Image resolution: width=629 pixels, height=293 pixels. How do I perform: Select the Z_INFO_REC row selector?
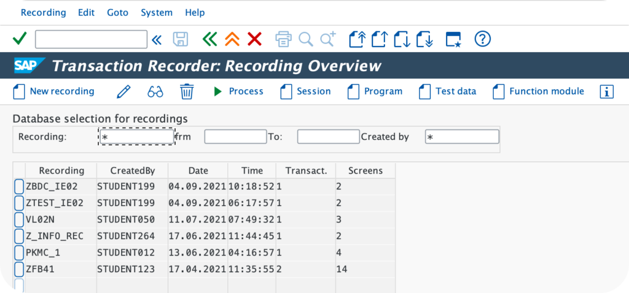pos(19,236)
